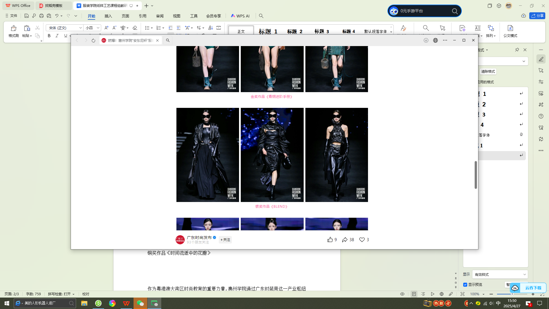Screen dimensions: 549x309
Task: Click the 清除格式 button
Action: [488, 72]
